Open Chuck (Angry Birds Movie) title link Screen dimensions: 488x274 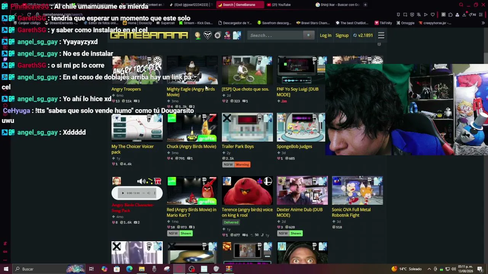pos(191,147)
